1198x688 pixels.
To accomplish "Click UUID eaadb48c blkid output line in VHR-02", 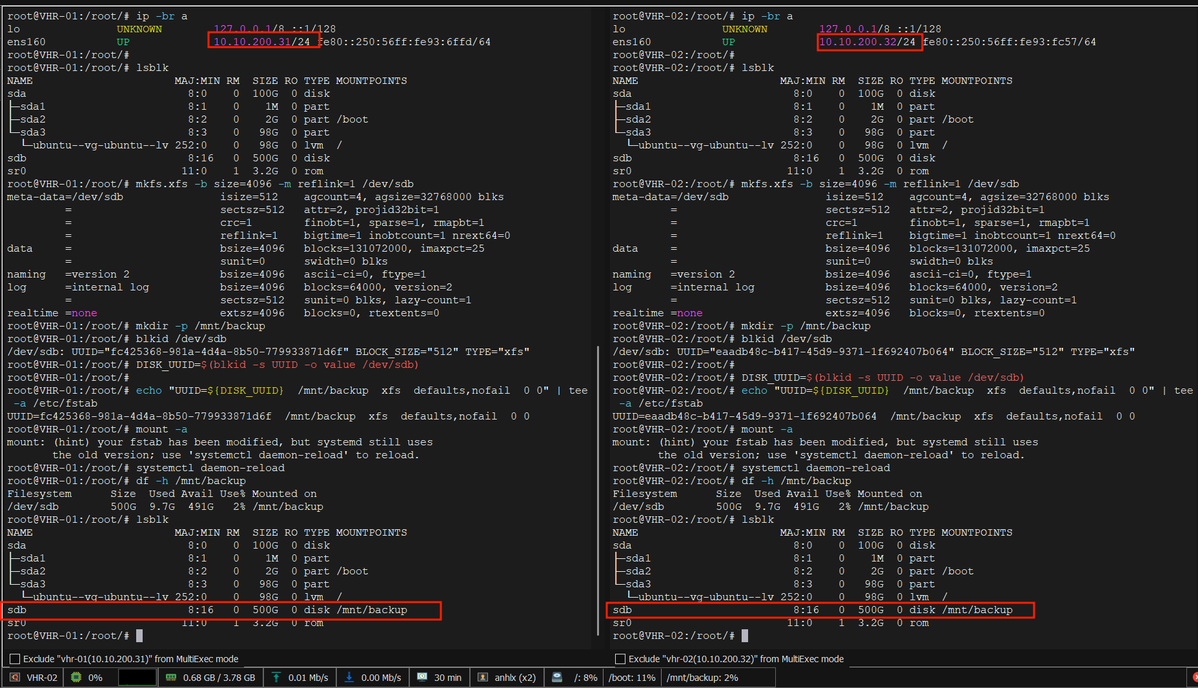I will [873, 352].
